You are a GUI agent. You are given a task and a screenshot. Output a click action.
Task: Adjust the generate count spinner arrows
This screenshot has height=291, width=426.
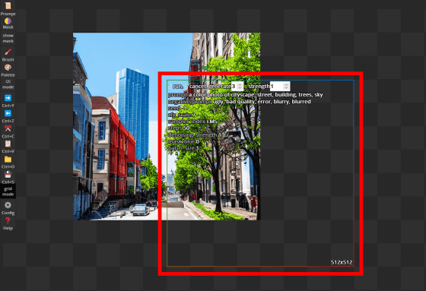(240, 87)
